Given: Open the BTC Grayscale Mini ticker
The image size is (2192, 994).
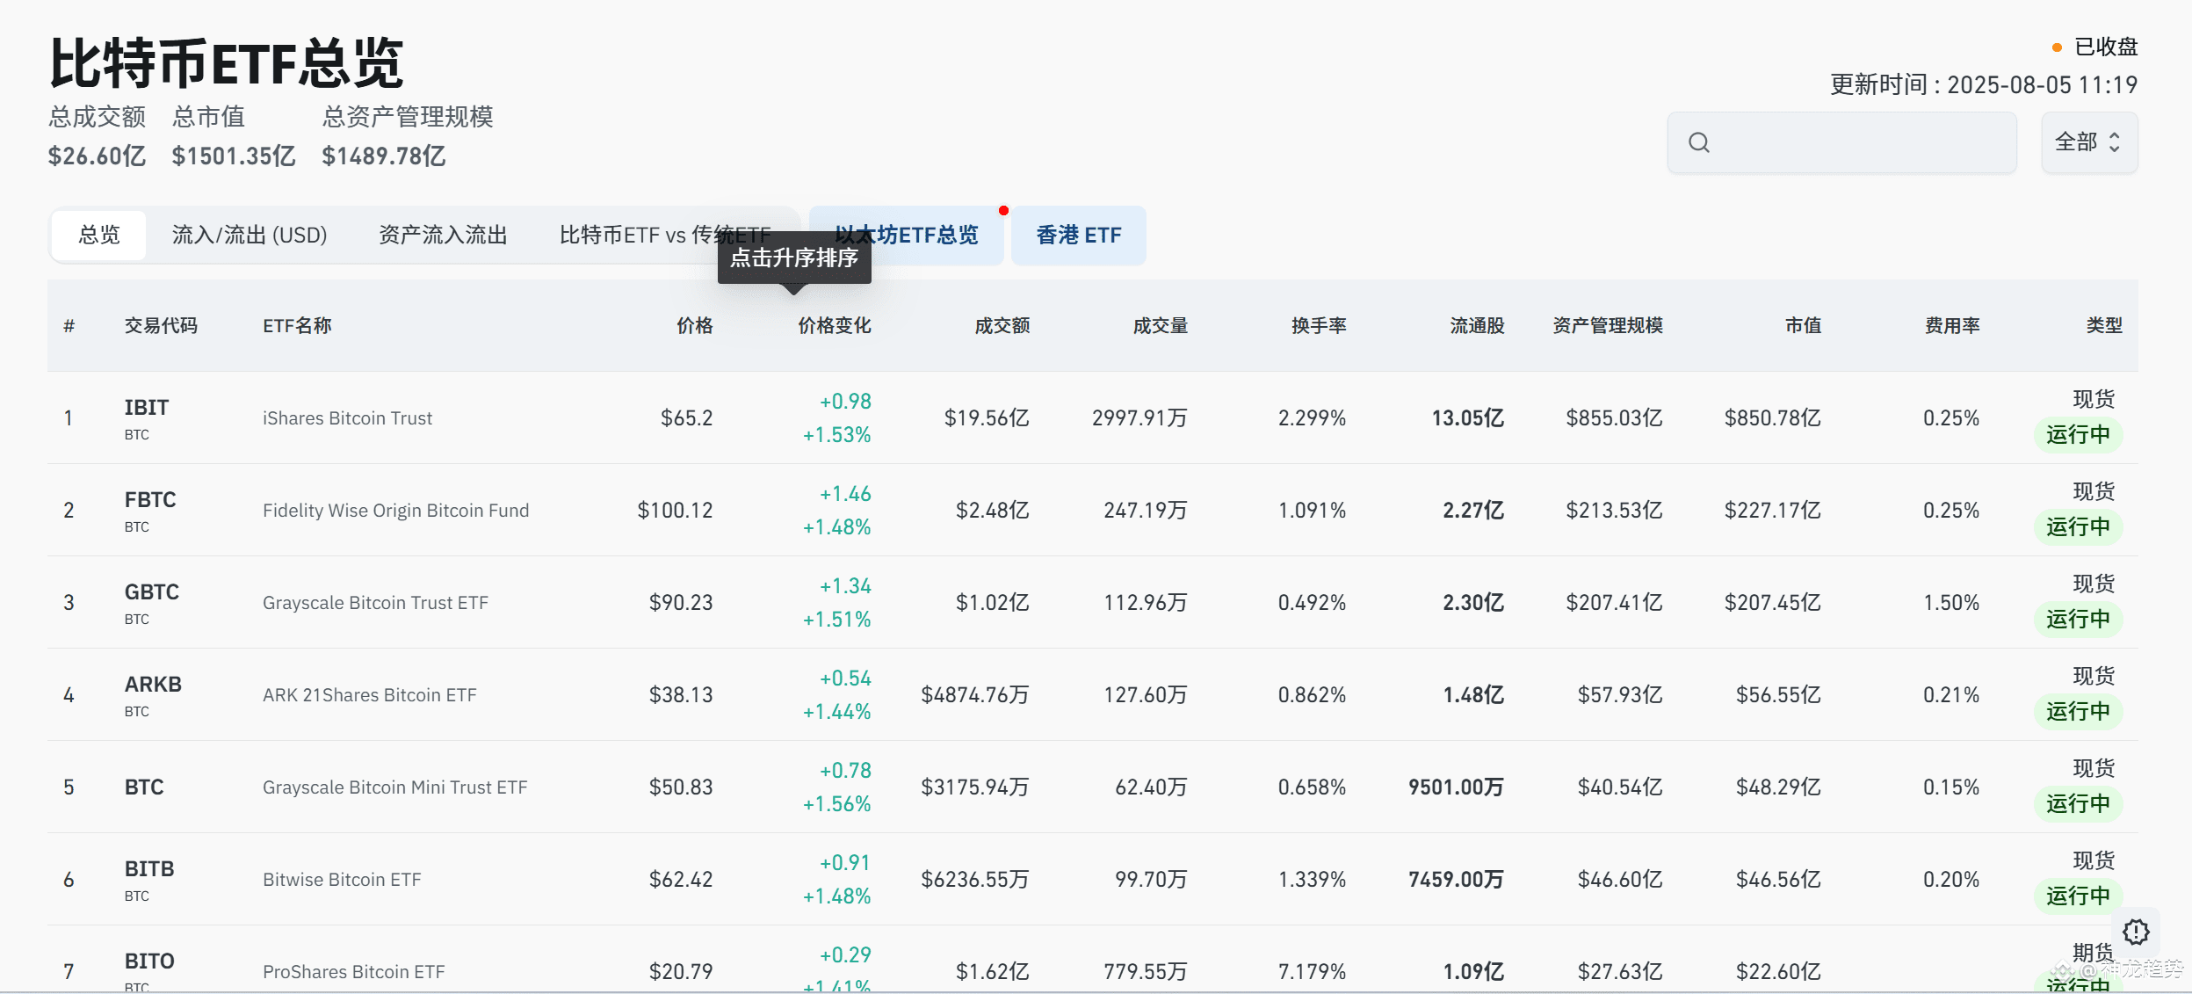Looking at the screenshot, I should (x=144, y=787).
